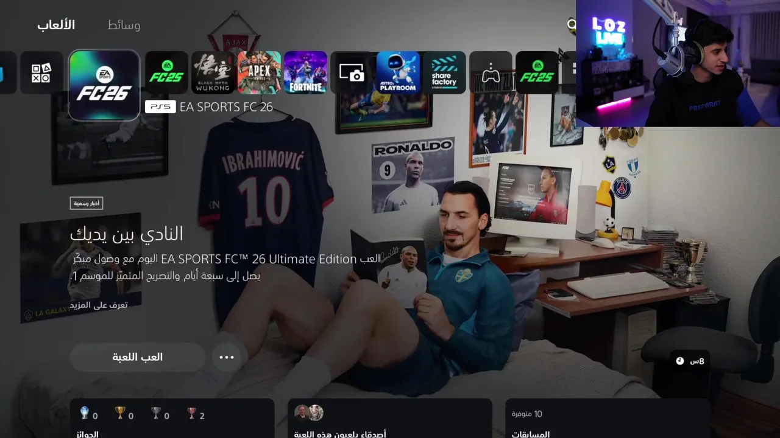Open the FC25 tile beside FC26
The height and width of the screenshot is (438, 780).
pyautogui.click(x=166, y=72)
